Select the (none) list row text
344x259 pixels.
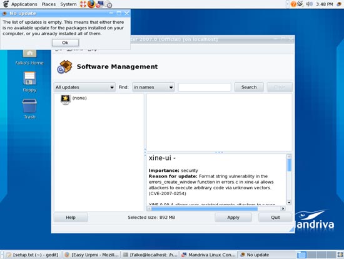(79, 98)
